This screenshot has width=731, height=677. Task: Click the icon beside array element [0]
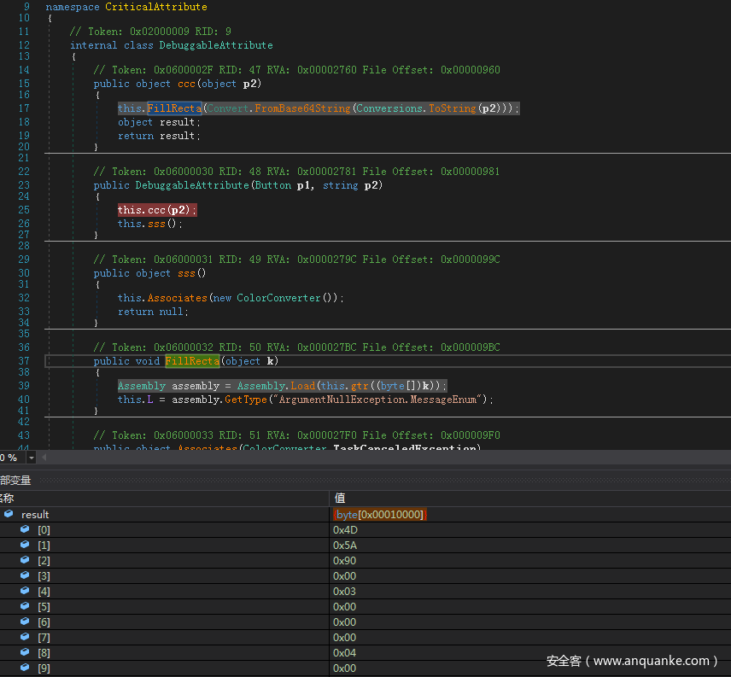point(25,529)
